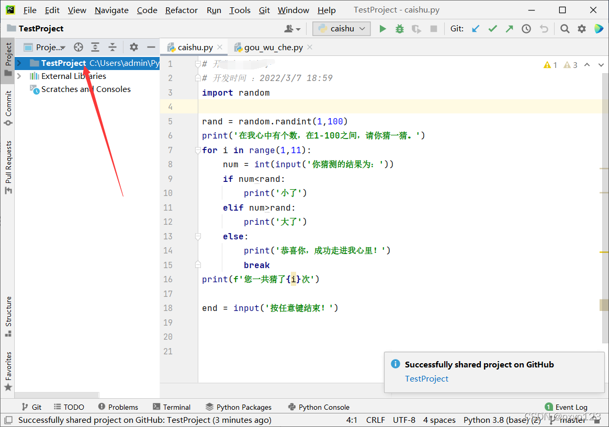Click the TestProject link in the GitHub notification
Image resolution: width=609 pixels, height=427 pixels.
coord(426,379)
